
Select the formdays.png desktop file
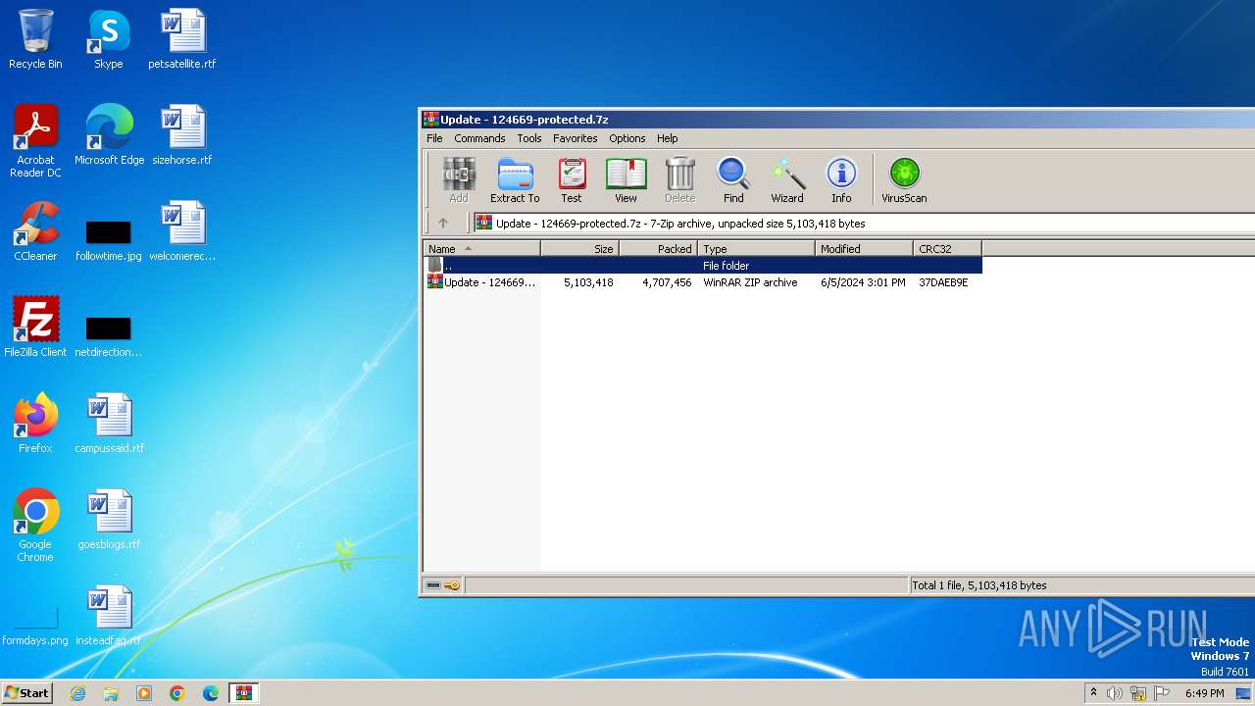35,626
